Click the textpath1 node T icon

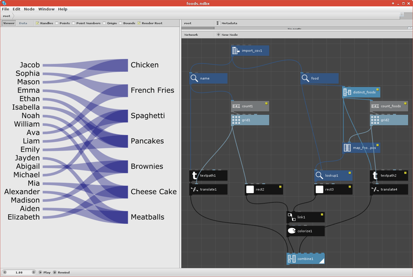pos(195,175)
